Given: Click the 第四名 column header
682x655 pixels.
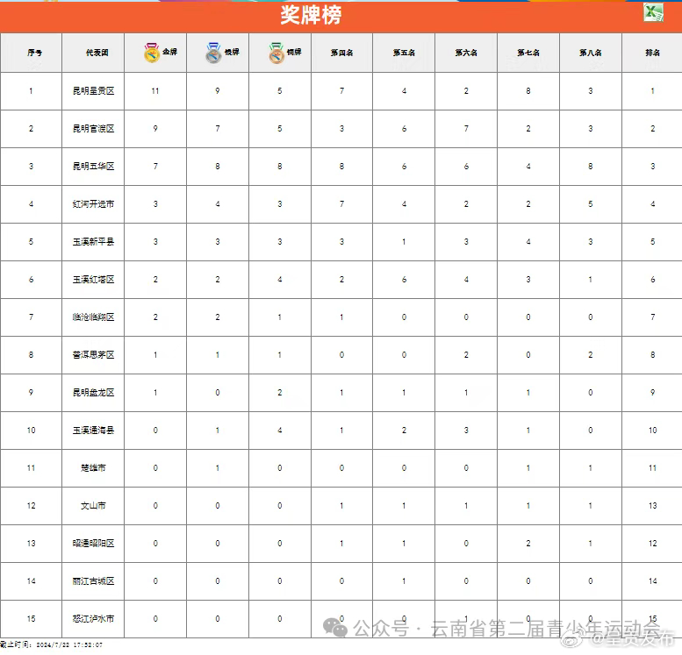Looking at the screenshot, I should tap(341, 53).
